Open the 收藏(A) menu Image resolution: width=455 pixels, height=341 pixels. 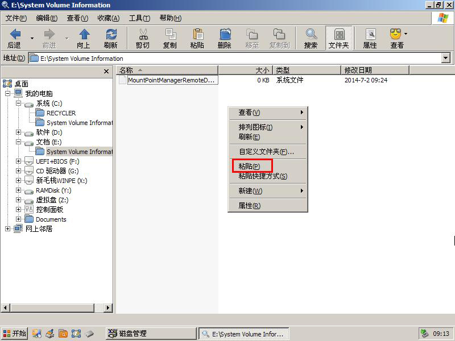click(x=109, y=18)
